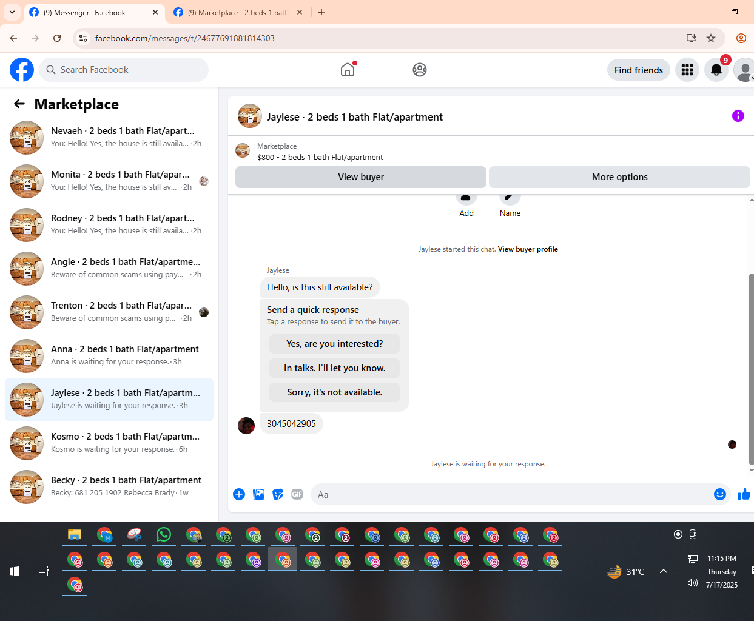Open the Groups circle icon in top bar

click(x=420, y=70)
